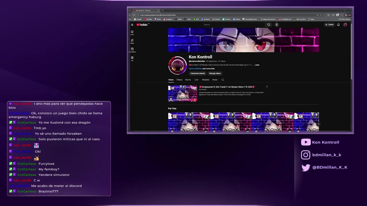Click chat message 'Brazinio777'
The height and width of the screenshot is (206, 367).
pos(48,191)
